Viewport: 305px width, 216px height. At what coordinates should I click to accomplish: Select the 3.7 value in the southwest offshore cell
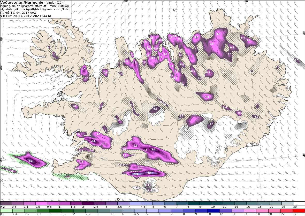pos(30,161)
